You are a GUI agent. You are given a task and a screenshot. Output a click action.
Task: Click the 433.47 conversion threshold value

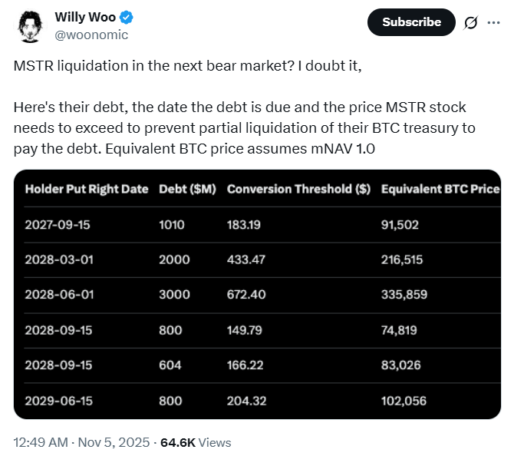[245, 259]
